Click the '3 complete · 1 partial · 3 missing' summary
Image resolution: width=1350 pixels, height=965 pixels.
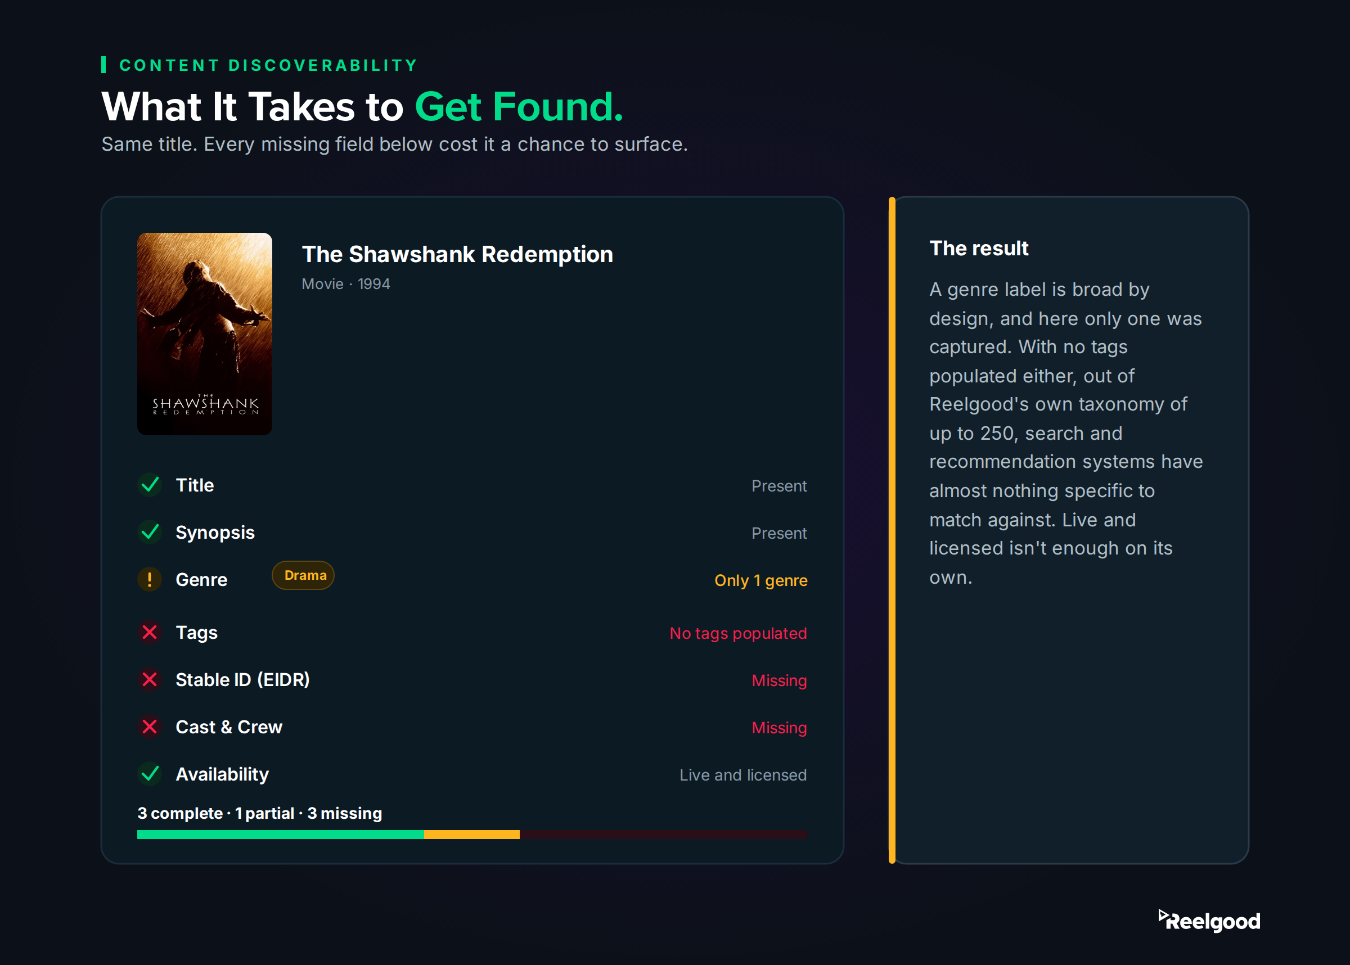point(260,813)
